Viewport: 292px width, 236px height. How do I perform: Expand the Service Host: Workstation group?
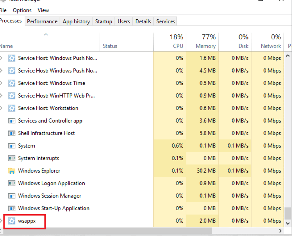coord(1,108)
